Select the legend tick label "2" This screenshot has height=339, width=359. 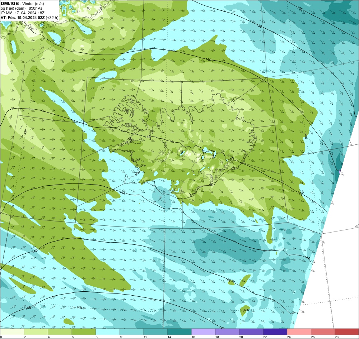click(25, 337)
